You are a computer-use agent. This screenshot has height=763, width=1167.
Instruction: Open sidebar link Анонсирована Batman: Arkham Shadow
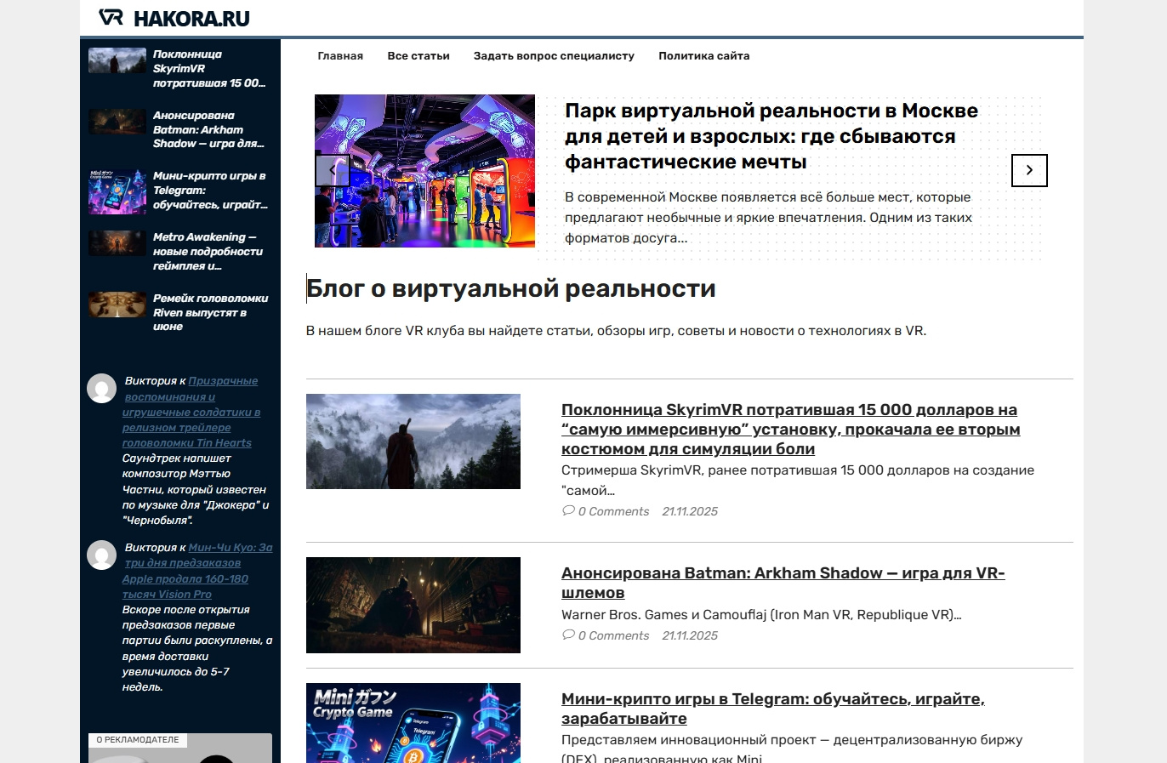click(x=208, y=129)
